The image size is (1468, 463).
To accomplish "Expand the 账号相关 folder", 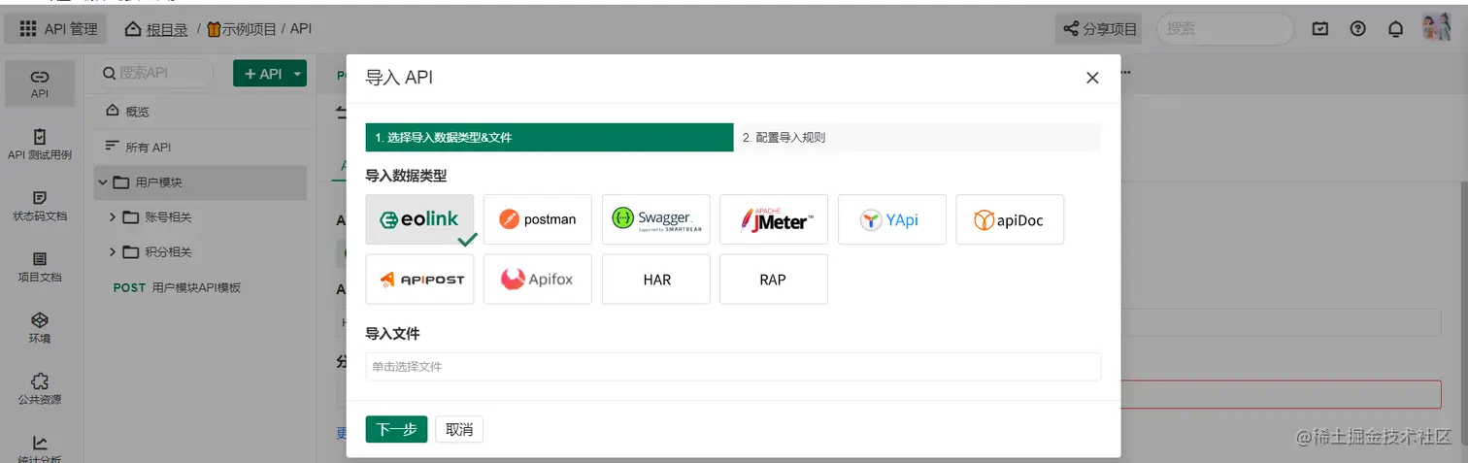I will [x=113, y=217].
